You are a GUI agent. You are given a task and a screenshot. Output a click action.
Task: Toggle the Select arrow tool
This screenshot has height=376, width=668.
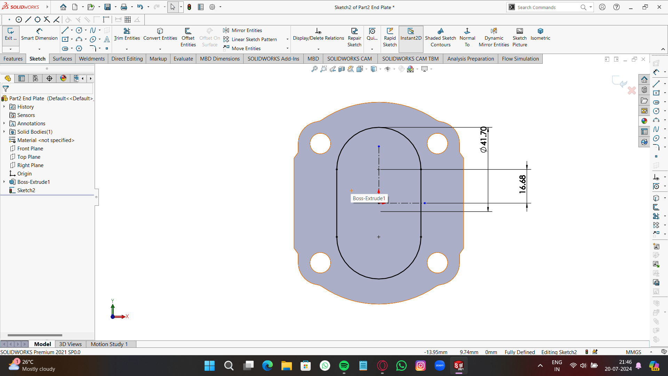tap(173, 7)
